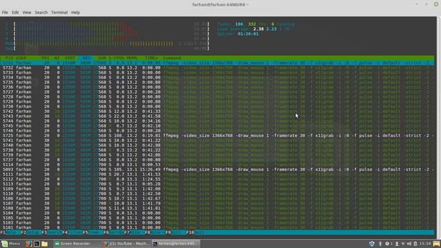Screen dimensions: 441x248
Task: Open the Edit menu
Action: pos(15,12)
